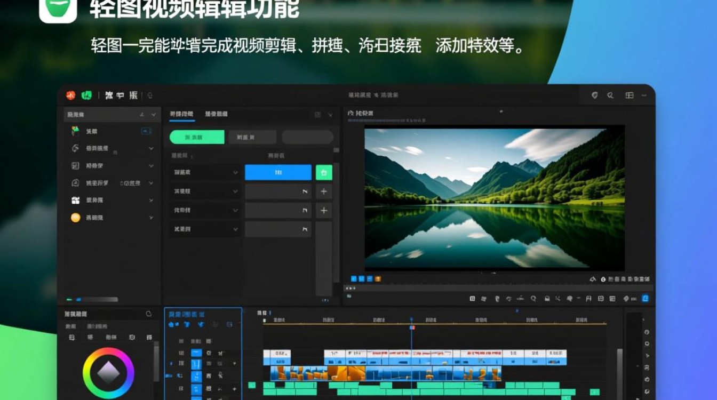Select the orange circle icon in the sidebar
Screen dimensions: 717x400
pyautogui.click(x=75, y=218)
